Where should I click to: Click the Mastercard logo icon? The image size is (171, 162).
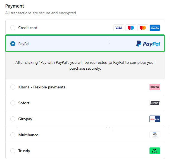(143, 28)
